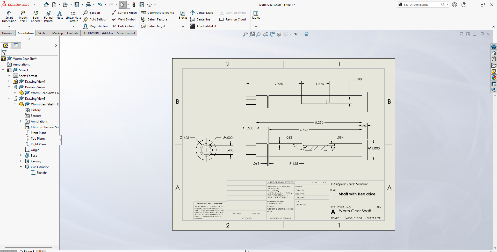Open Appearances in the task pane
This screenshot has width=497, height=252.
coord(494,77)
